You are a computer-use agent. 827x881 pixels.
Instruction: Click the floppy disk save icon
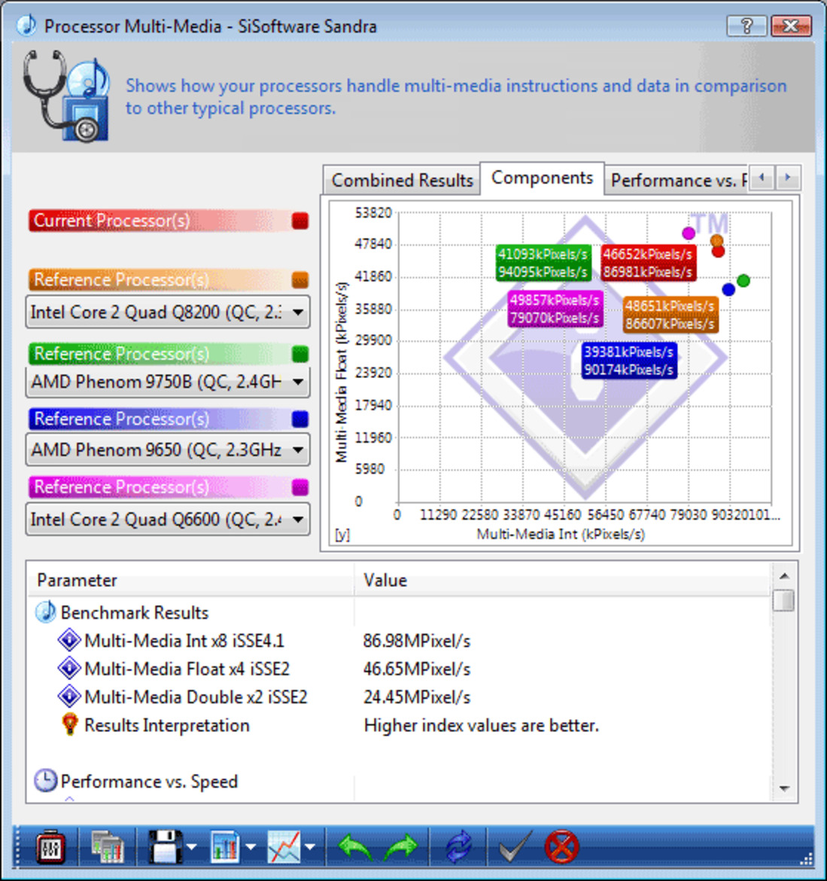[x=165, y=846]
